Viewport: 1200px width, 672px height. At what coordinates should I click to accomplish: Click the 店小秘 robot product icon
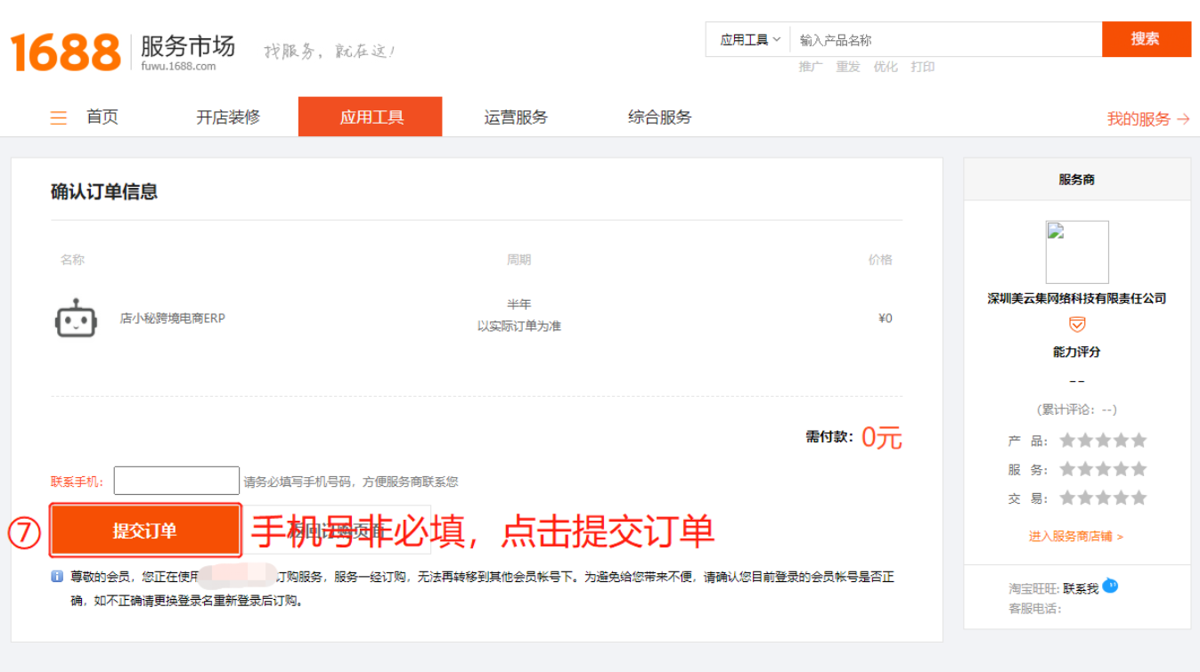[x=76, y=318]
